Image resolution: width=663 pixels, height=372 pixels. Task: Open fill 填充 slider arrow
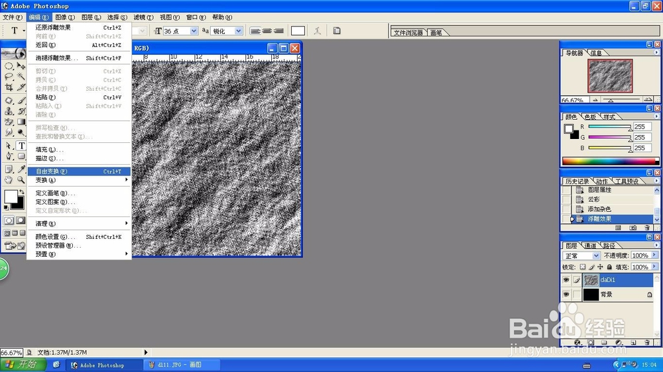point(654,267)
